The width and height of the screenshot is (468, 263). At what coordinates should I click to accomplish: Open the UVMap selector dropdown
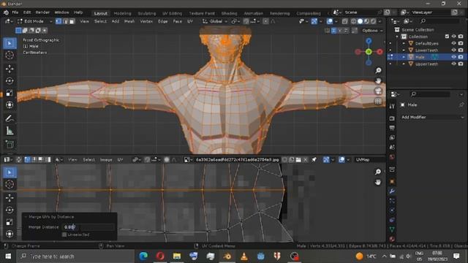coord(369,160)
